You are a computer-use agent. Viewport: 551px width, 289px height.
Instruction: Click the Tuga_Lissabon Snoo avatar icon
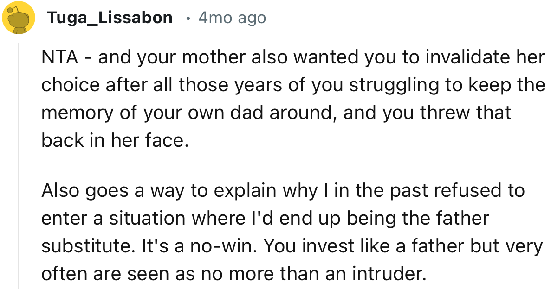pyautogui.click(x=19, y=19)
